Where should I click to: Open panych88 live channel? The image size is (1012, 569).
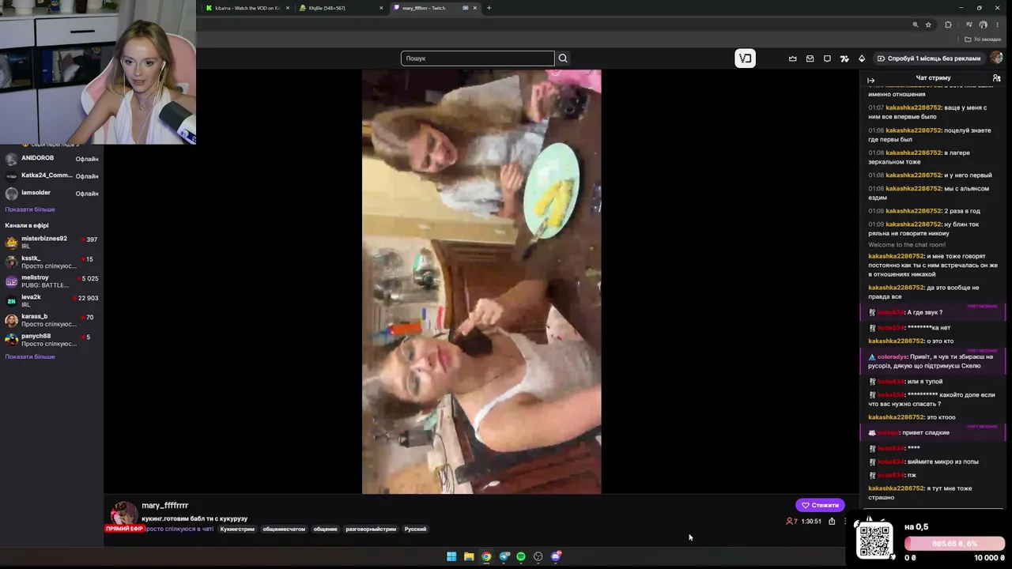(x=52, y=340)
